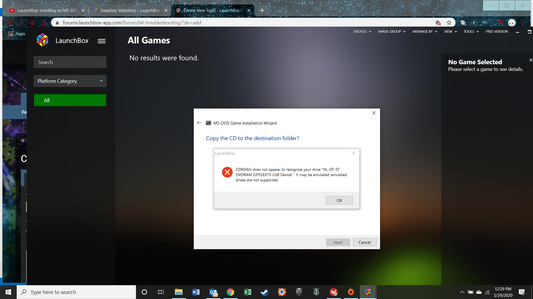Select the All platform filter
The image size is (533, 299).
70,100
